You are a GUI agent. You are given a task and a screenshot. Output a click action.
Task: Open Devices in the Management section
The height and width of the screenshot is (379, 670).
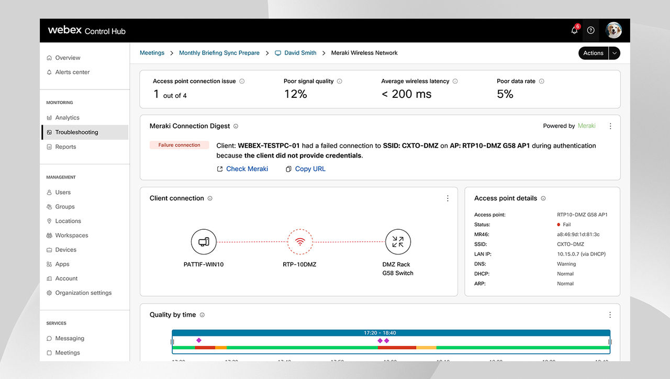click(65, 250)
